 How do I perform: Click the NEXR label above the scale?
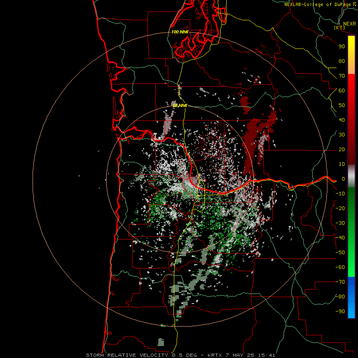coord(349,24)
